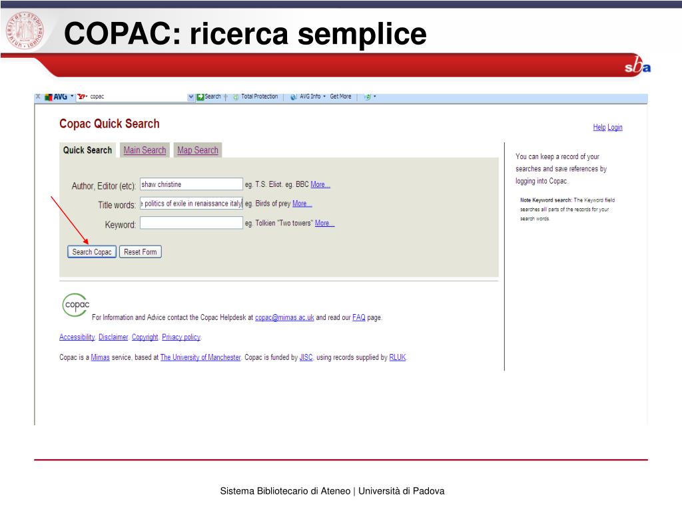Open the FAQ page link
Screen dimensions: 682x511
(359, 317)
